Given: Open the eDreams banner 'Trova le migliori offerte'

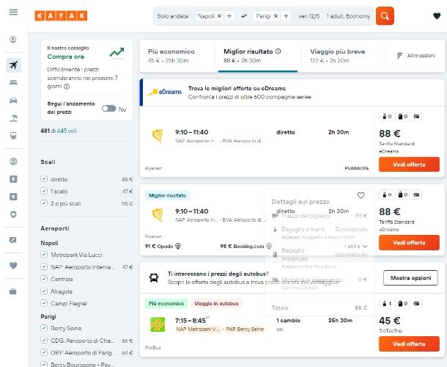Looking at the screenshot, I should click(292, 92).
